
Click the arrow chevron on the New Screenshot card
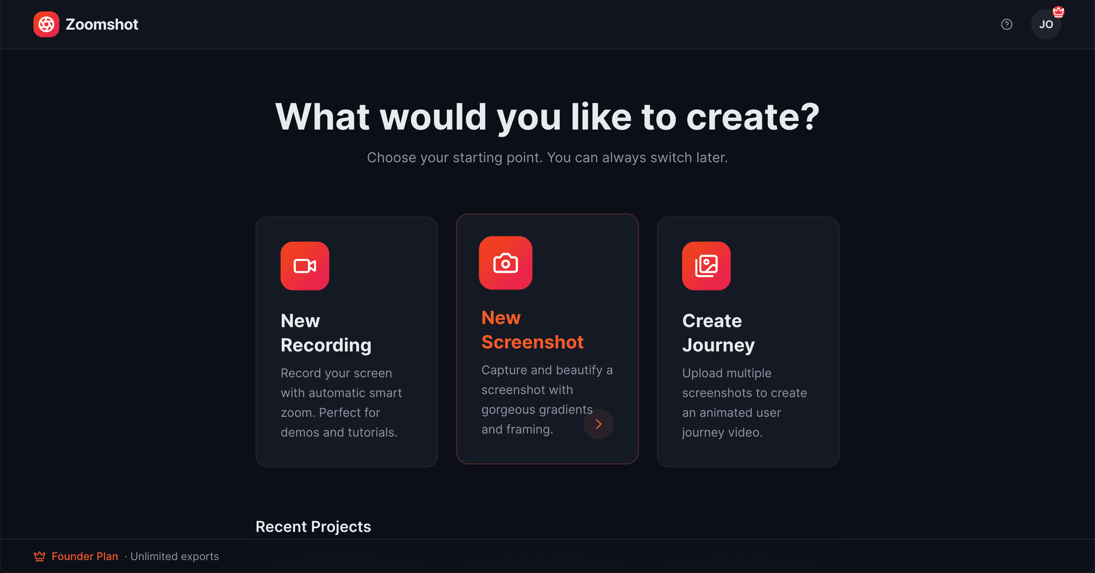[598, 424]
